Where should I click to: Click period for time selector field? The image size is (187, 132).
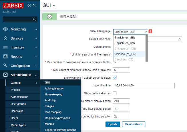[x=122, y=116]
